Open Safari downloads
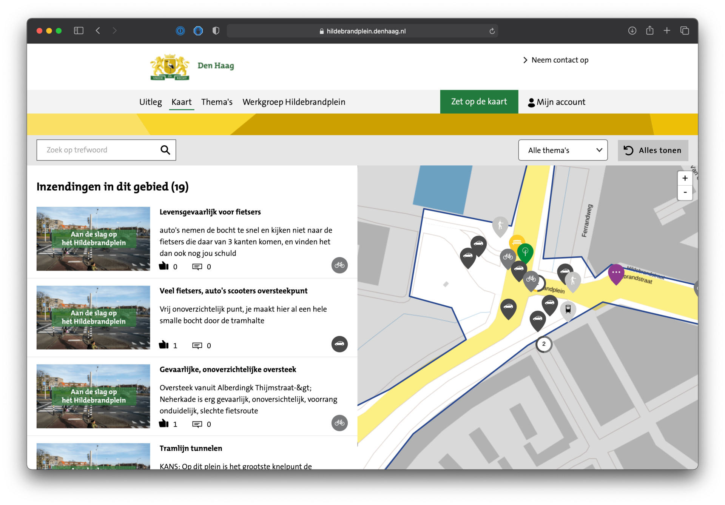Screen dimensions: 725x505 click(x=632, y=31)
